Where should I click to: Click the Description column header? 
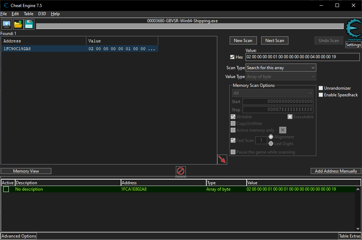coord(68,183)
